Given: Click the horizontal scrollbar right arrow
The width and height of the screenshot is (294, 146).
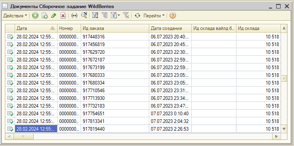Looking at the screenshot, I should coord(277,136).
